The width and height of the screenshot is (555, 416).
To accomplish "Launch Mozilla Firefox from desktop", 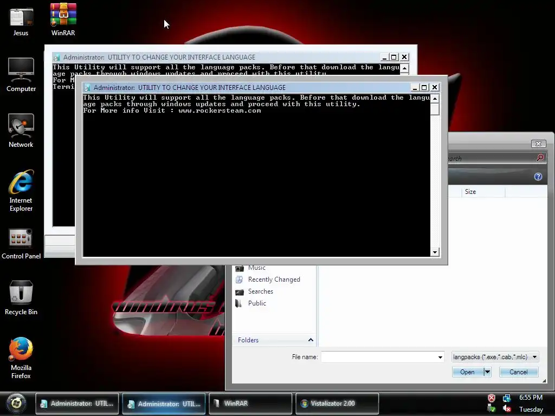I will tap(21, 357).
